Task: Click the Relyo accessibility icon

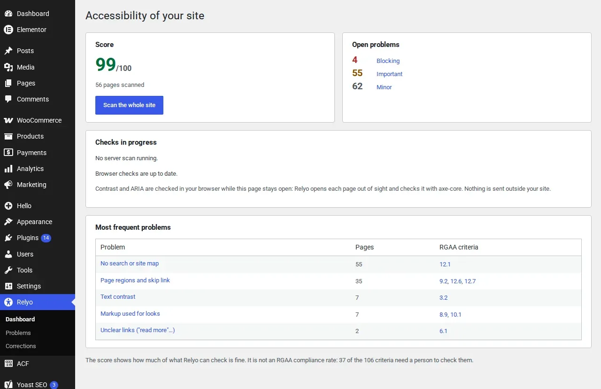Action: (x=8, y=302)
